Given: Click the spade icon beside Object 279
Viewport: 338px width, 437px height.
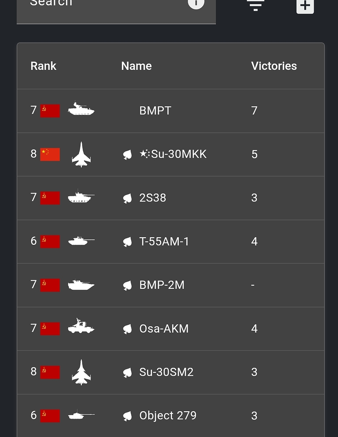Looking at the screenshot, I should click(x=127, y=416).
